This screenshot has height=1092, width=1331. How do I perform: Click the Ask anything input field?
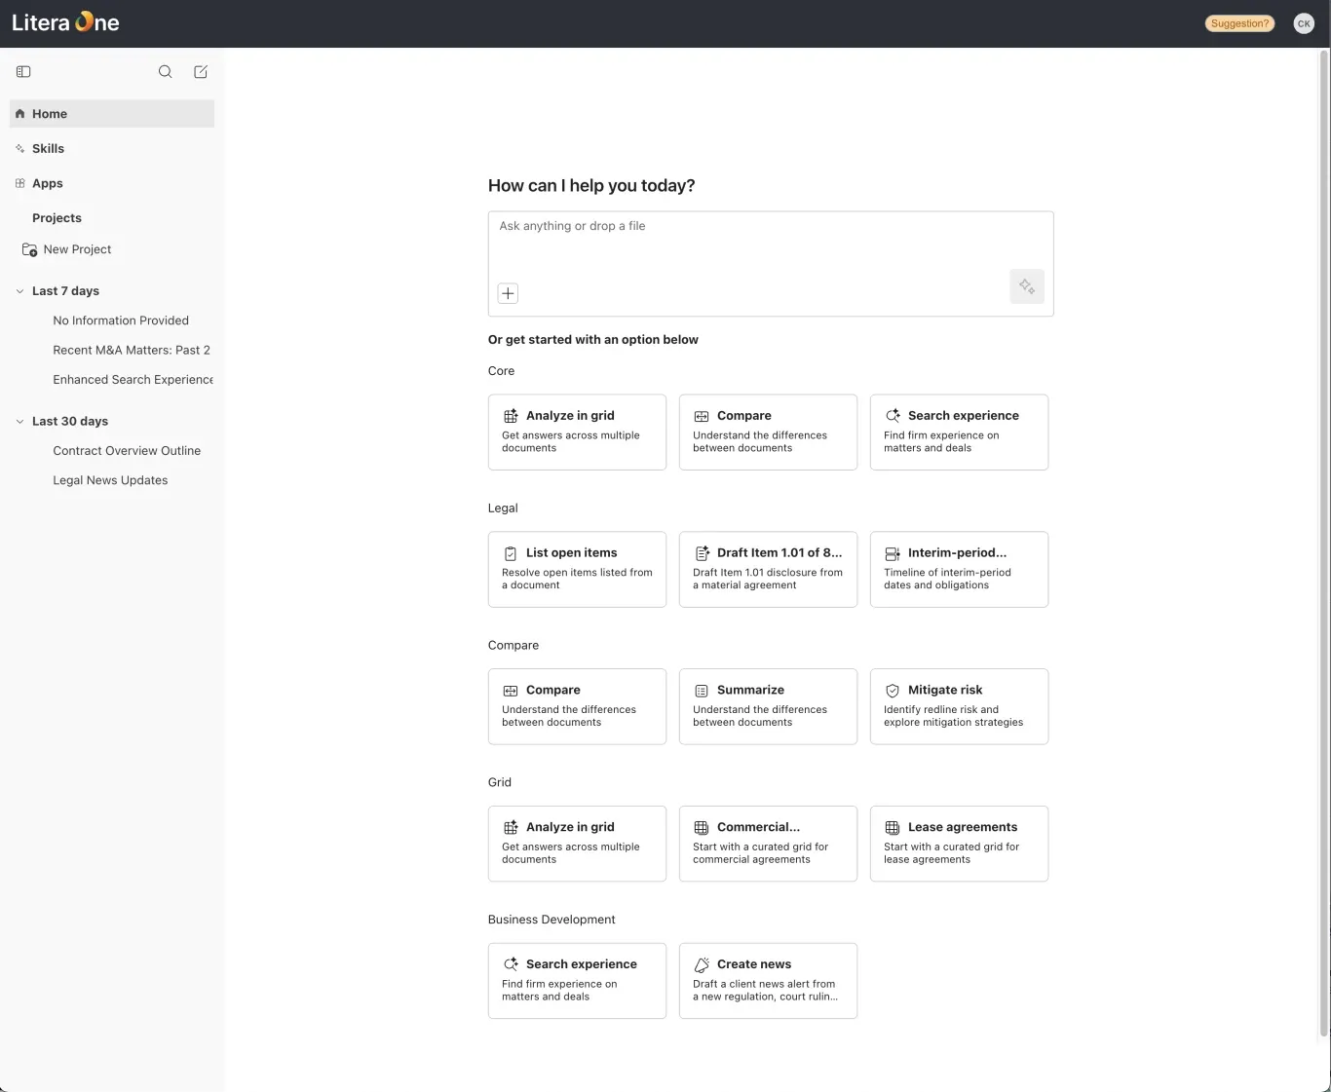[771, 244]
